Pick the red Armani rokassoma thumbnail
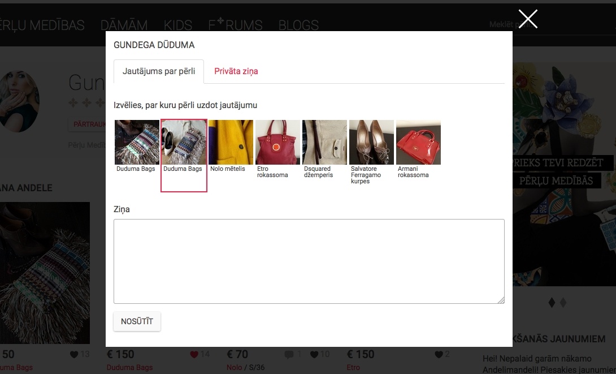 pos(418,142)
